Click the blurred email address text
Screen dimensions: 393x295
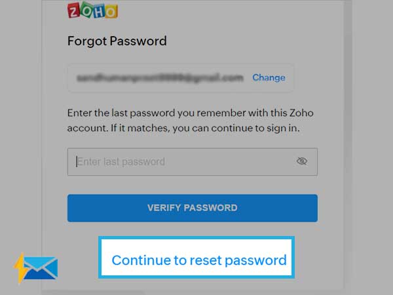click(160, 78)
